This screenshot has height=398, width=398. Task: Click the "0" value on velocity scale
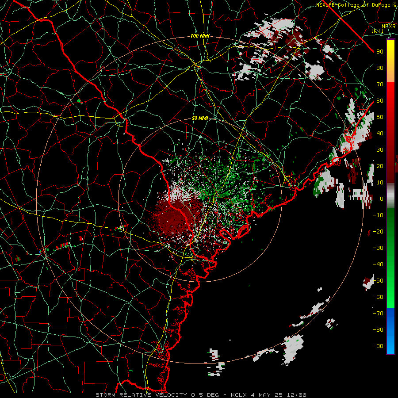tap(382, 199)
